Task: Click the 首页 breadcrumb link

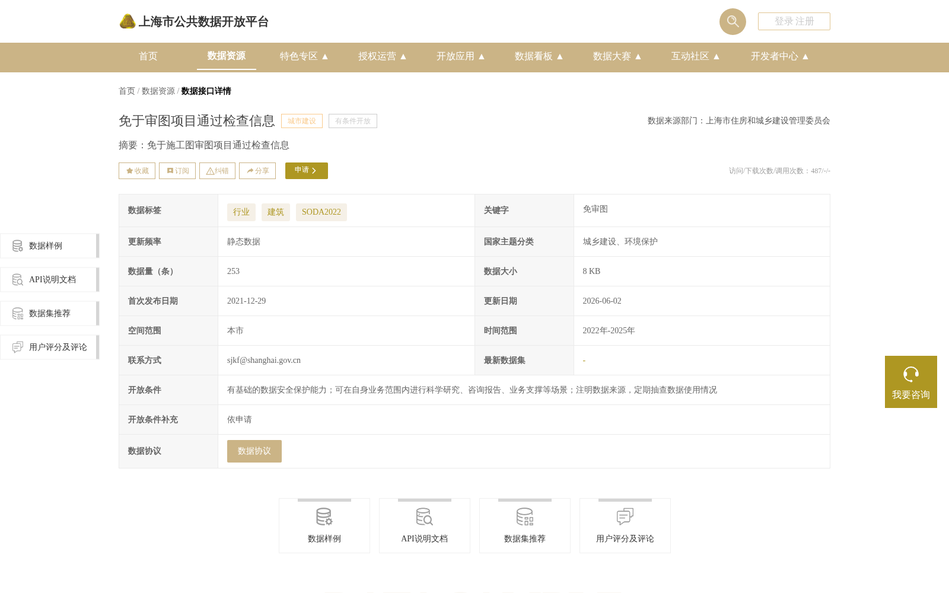Action: (x=127, y=91)
